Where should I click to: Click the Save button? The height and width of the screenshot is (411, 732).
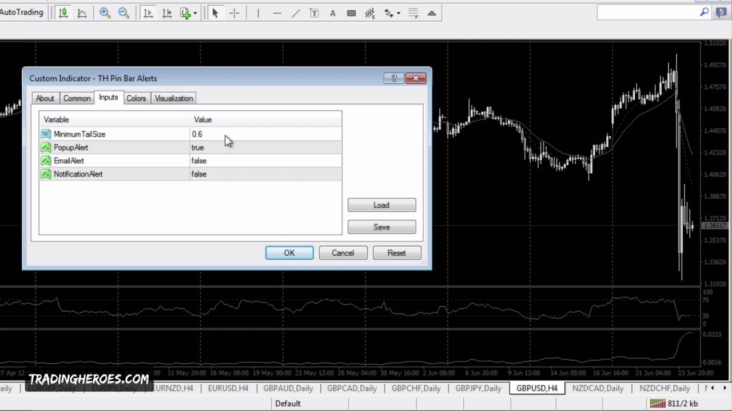[x=381, y=227]
